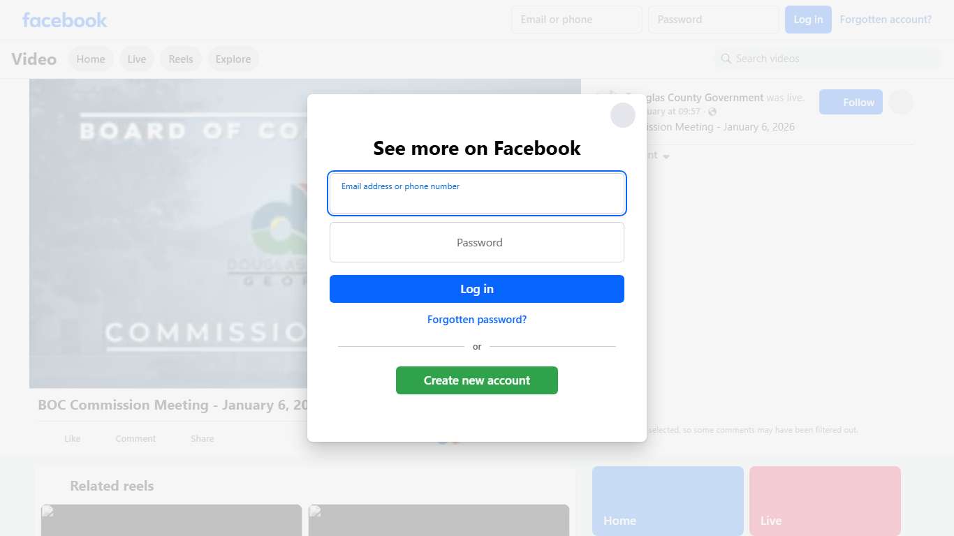This screenshot has width=954, height=536.
Task: Close the See more on Facebook dialog
Action: coord(623,115)
